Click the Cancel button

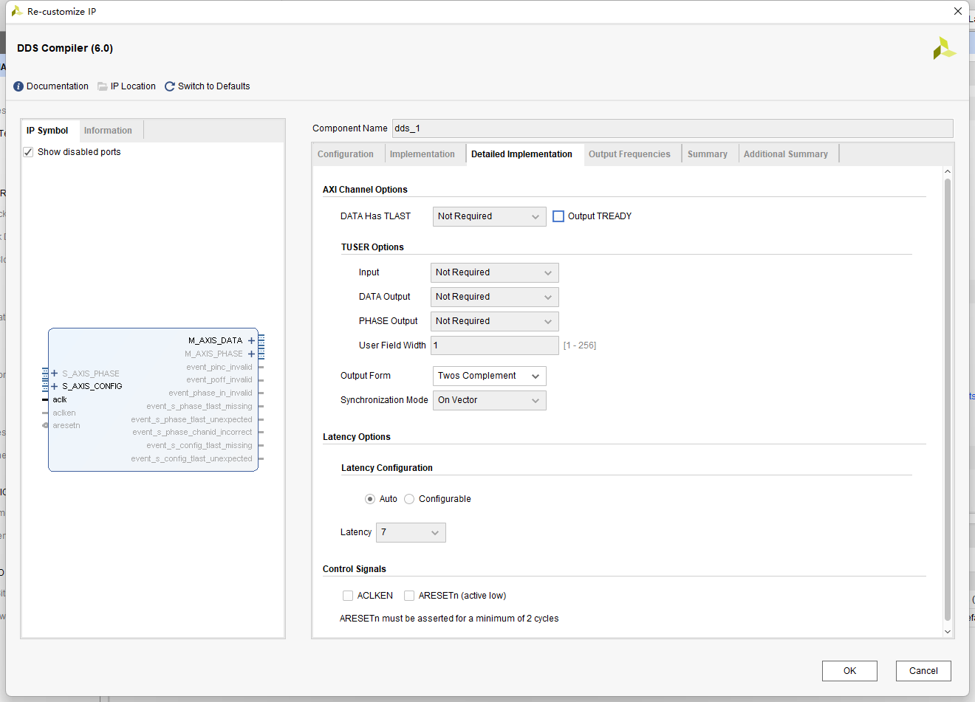pos(923,671)
